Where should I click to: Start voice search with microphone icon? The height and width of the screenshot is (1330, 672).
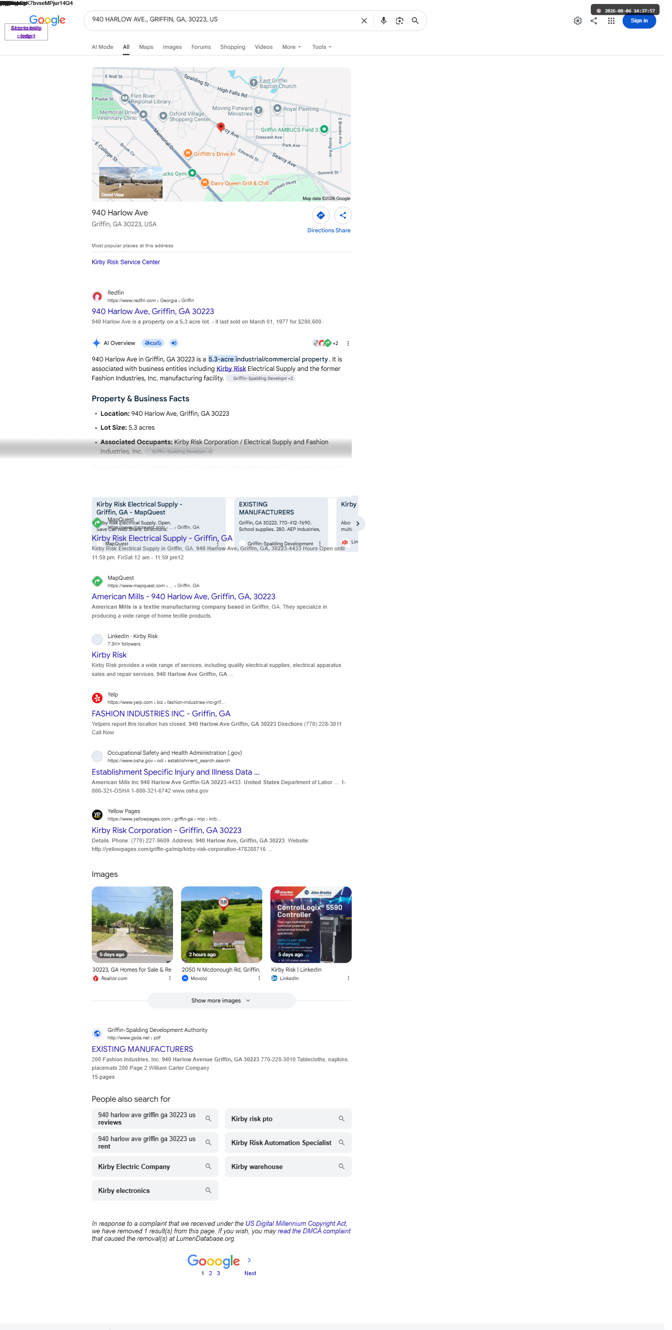[x=383, y=20]
